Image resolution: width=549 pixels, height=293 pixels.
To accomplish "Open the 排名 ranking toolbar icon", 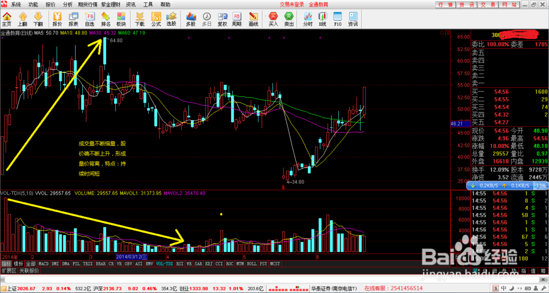I will [x=106, y=19].
